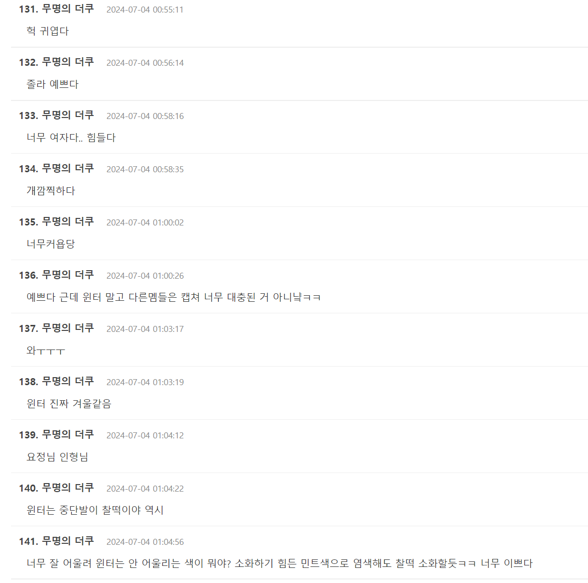588x583 pixels.
Task: Click comment text '헉 귀엽다'
Action: (x=48, y=31)
